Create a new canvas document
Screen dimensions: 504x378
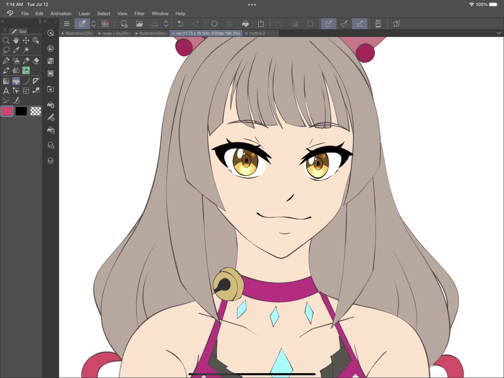click(x=124, y=24)
